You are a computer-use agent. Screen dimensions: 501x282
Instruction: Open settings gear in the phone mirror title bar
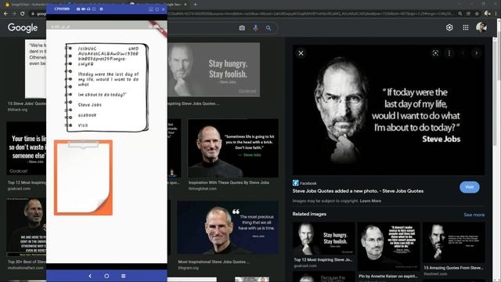[x=101, y=9]
